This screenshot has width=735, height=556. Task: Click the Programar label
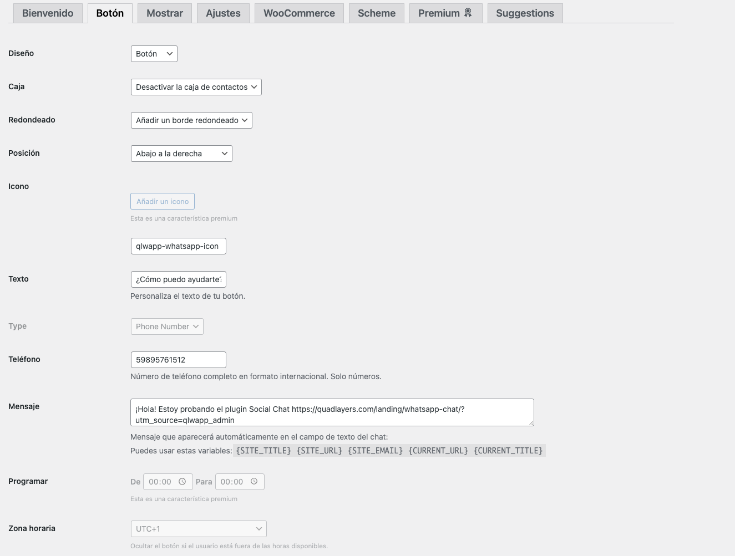click(x=28, y=481)
